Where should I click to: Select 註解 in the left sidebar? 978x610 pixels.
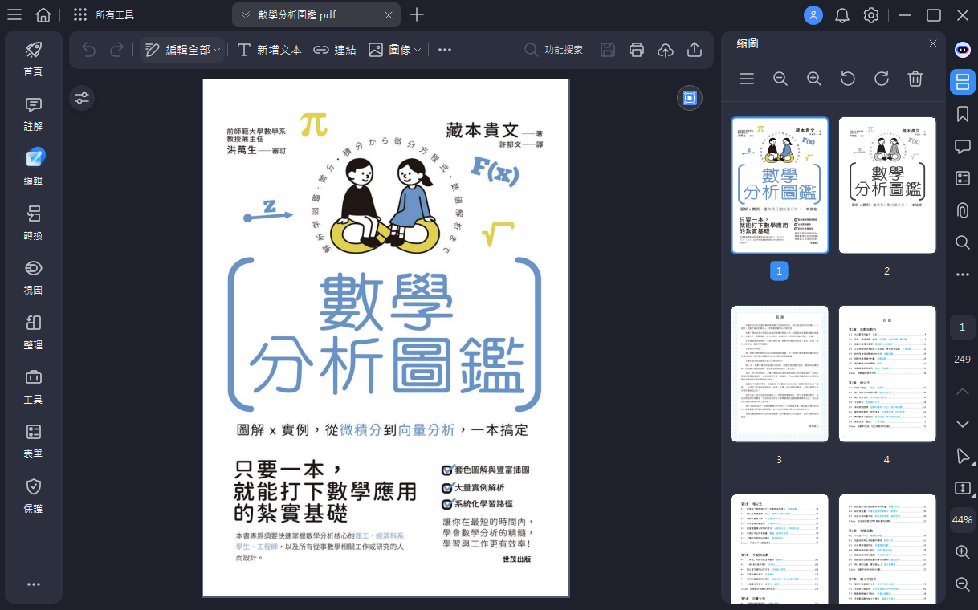click(x=34, y=113)
